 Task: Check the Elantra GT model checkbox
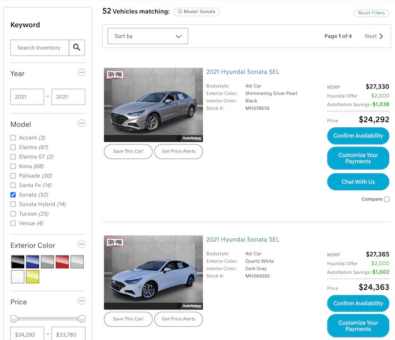pyautogui.click(x=13, y=157)
